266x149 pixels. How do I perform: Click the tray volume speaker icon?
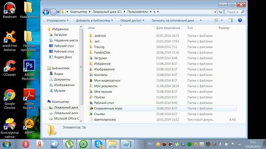(214, 144)
